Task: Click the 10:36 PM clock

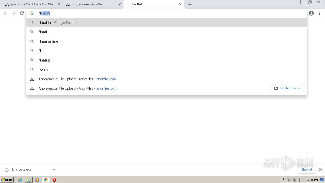Action: (312, 180)
